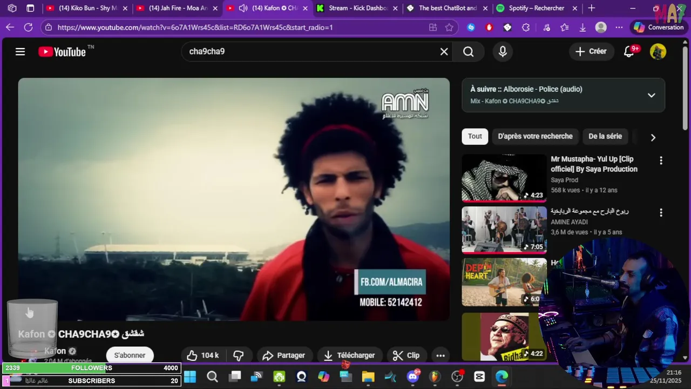The image size is (691, 389).
Task: Share the video with Partager
Action: point(283,355)
